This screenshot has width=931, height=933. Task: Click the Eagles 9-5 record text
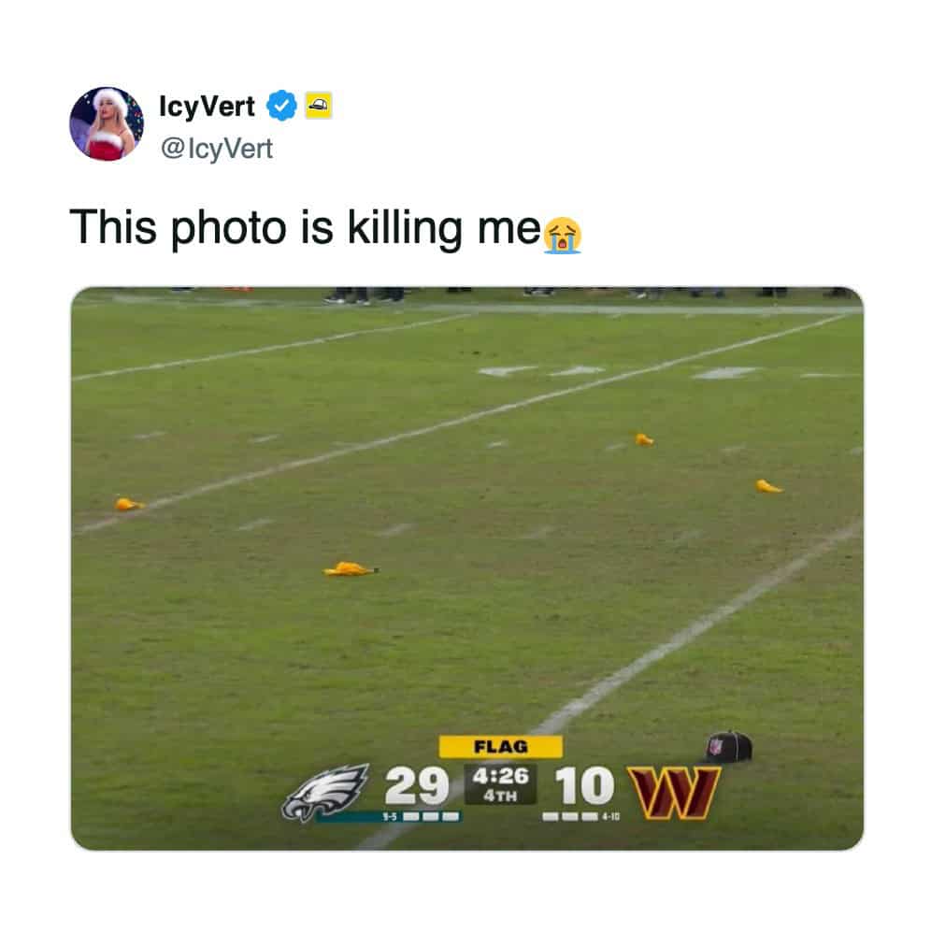[389, 817]
